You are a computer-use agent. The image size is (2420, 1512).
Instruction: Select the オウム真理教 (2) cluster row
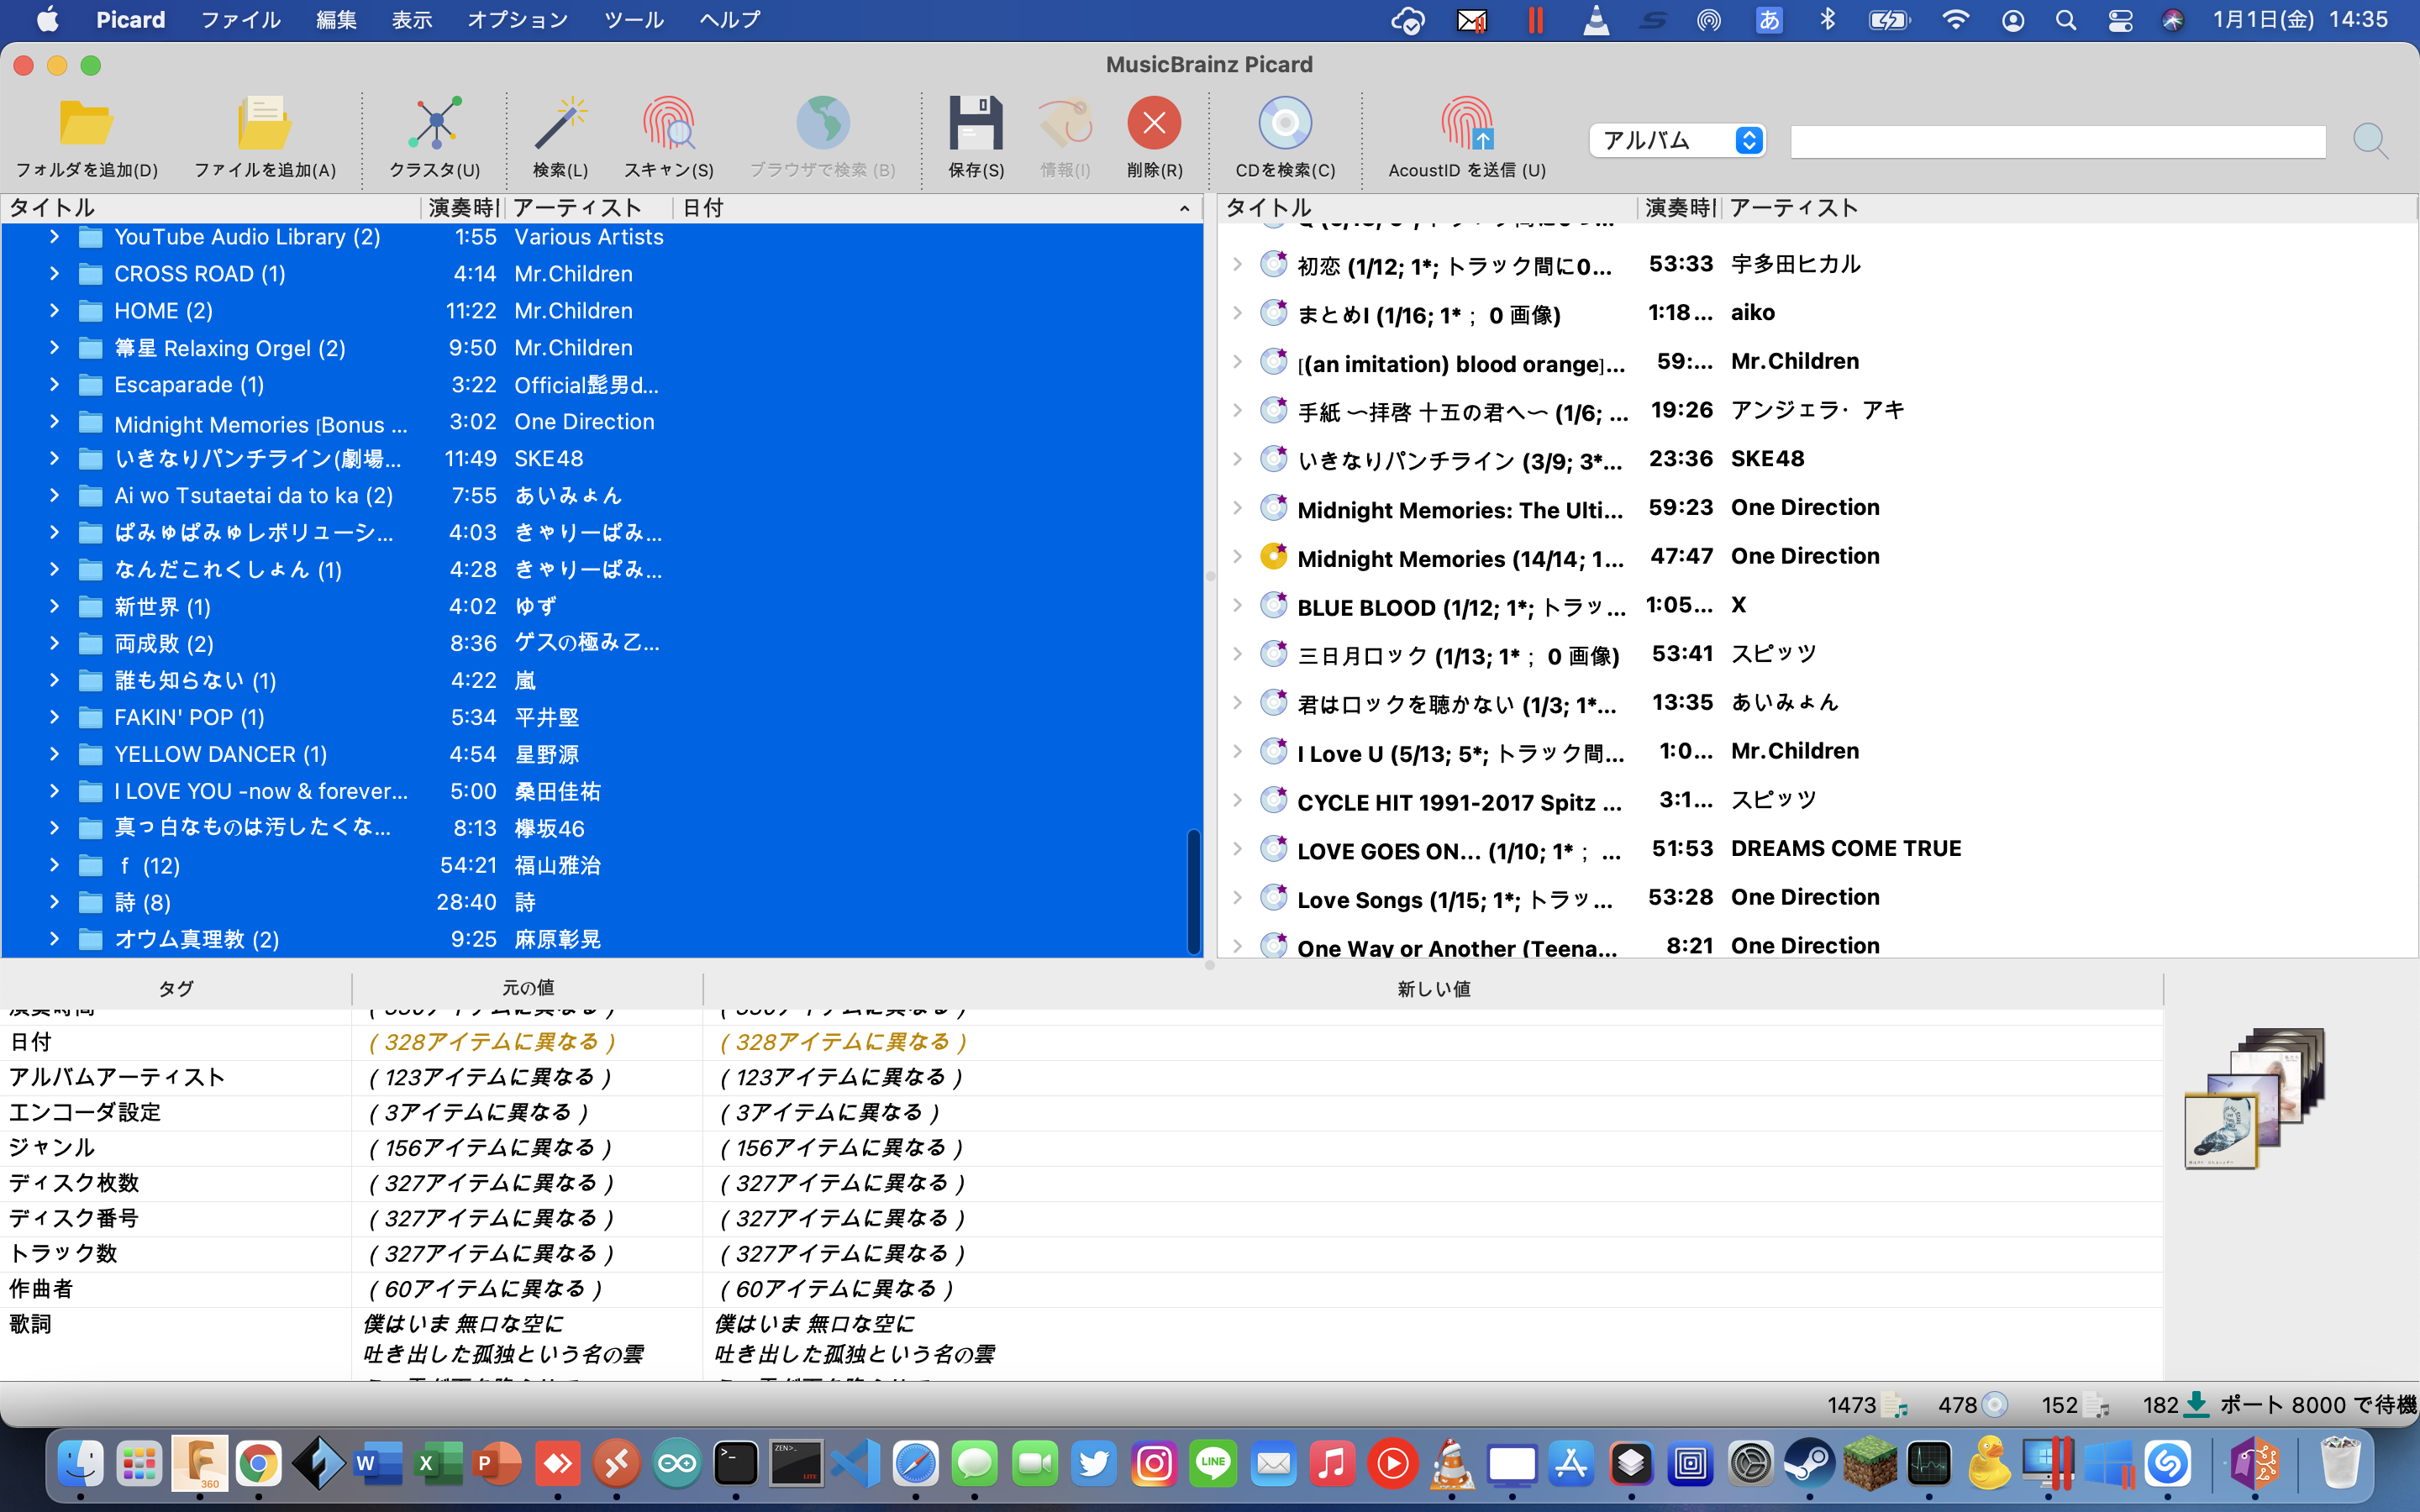[600, 939]
